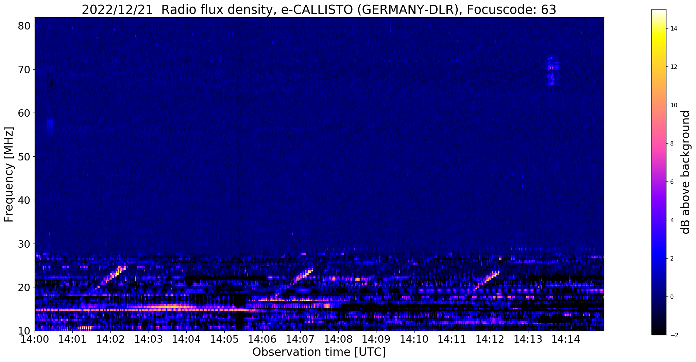Select the 14:12 time tick label
Screen dimensions: 696x362
pos(490,339)
